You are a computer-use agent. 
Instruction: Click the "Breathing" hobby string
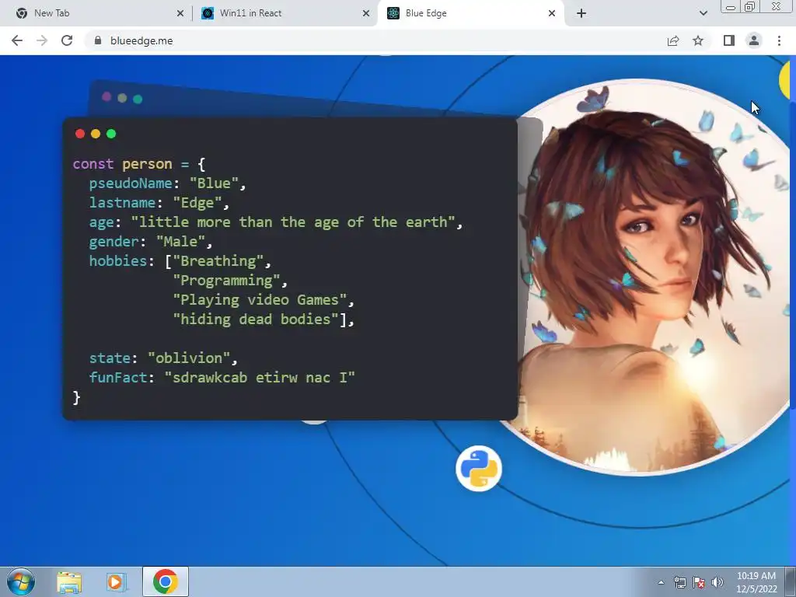(x=218, y=261)
